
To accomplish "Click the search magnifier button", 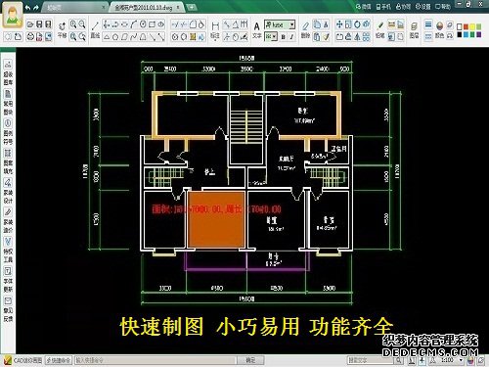I will click(398, 360).
